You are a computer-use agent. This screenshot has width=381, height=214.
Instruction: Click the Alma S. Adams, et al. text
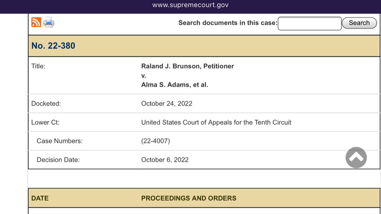pos(174,85)
